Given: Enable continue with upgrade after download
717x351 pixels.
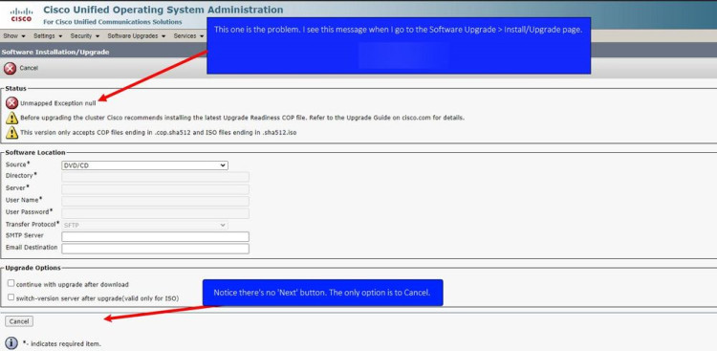Looking at the screenshot, I should [11, 283].
